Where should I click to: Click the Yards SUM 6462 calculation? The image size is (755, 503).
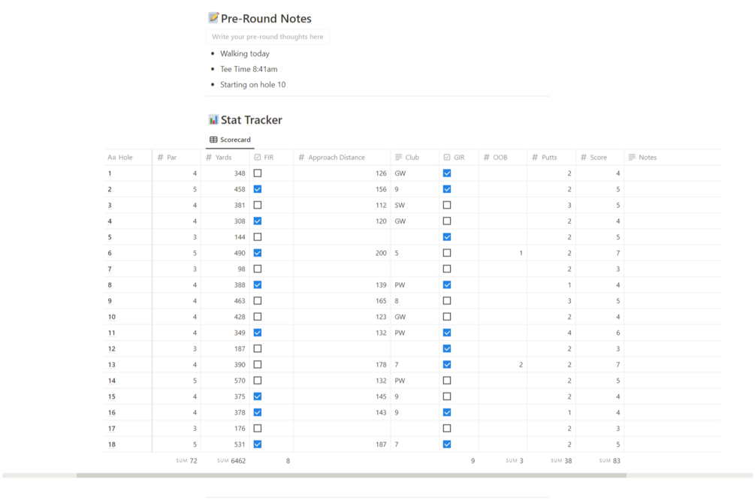coord(231,461)
